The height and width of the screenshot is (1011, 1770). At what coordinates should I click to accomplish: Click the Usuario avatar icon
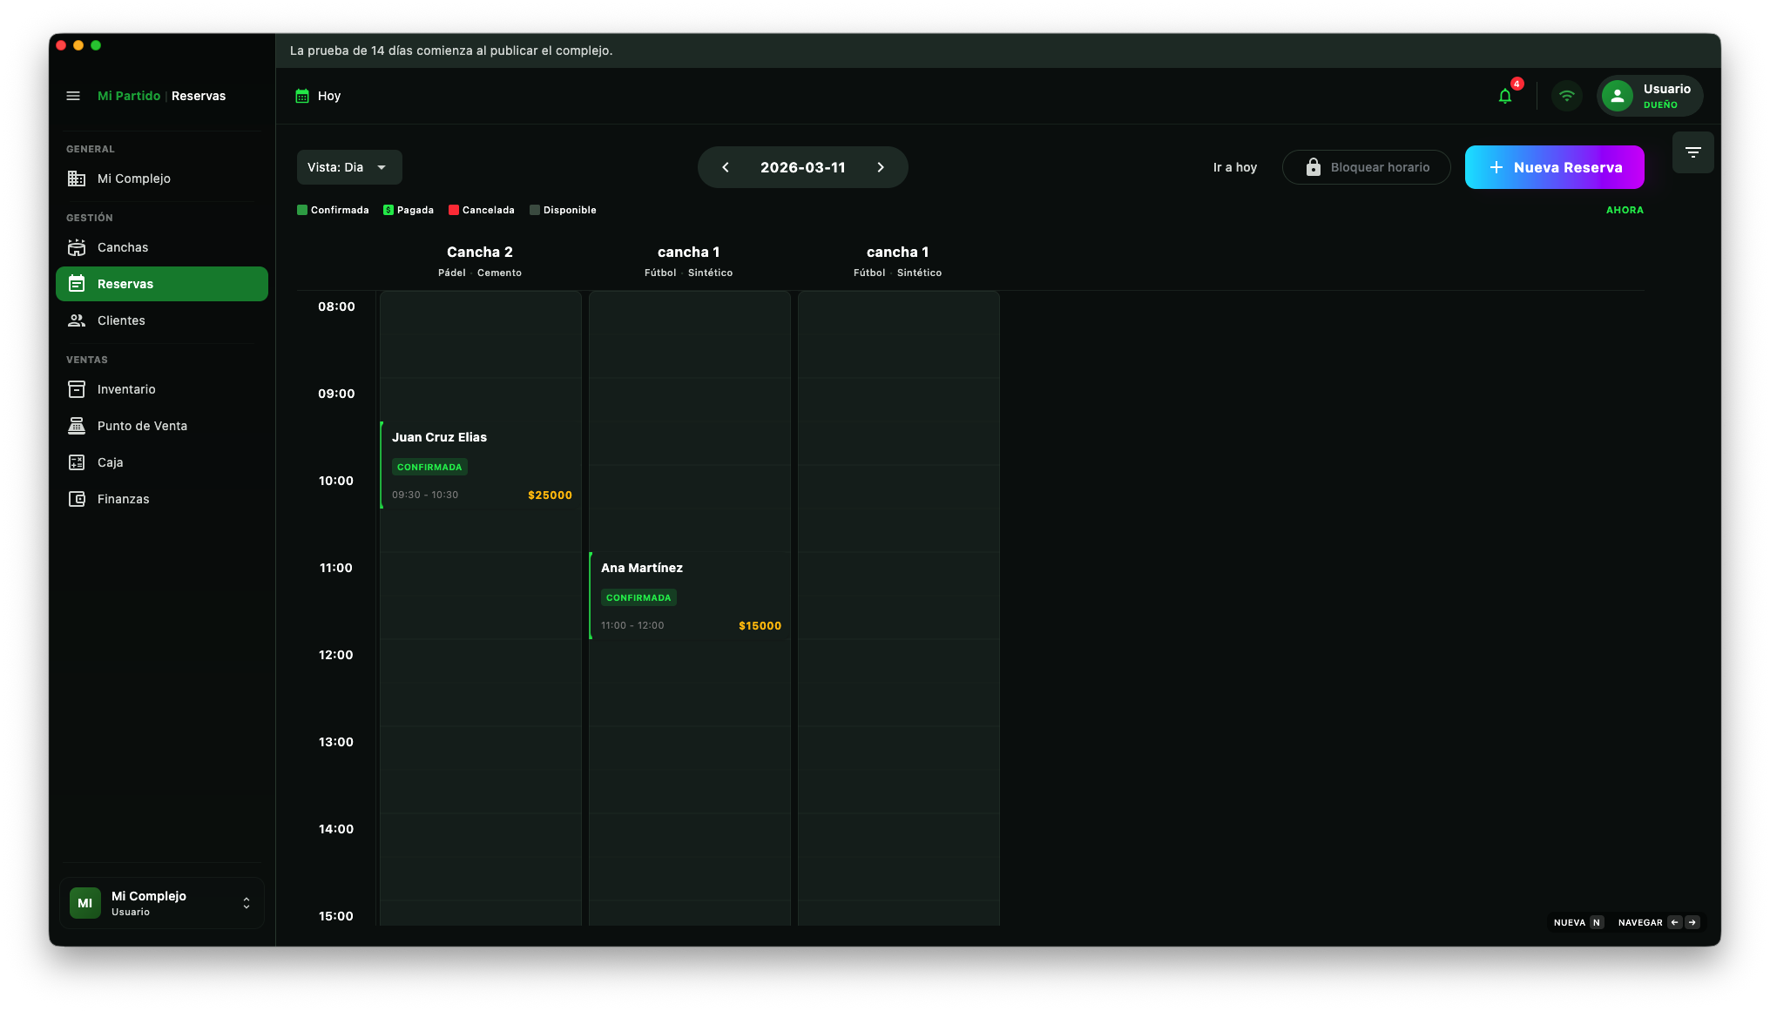[x=1617, y=96]
